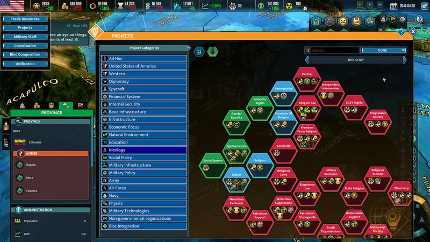Select the Elitism project hexagon
430x242 pixels.
pos(236,180)
